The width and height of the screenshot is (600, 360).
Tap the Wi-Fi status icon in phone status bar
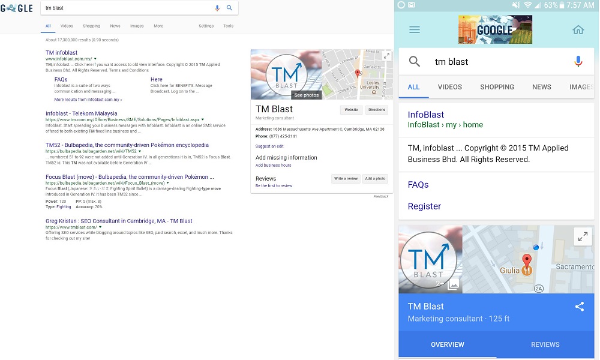point(527,5)
